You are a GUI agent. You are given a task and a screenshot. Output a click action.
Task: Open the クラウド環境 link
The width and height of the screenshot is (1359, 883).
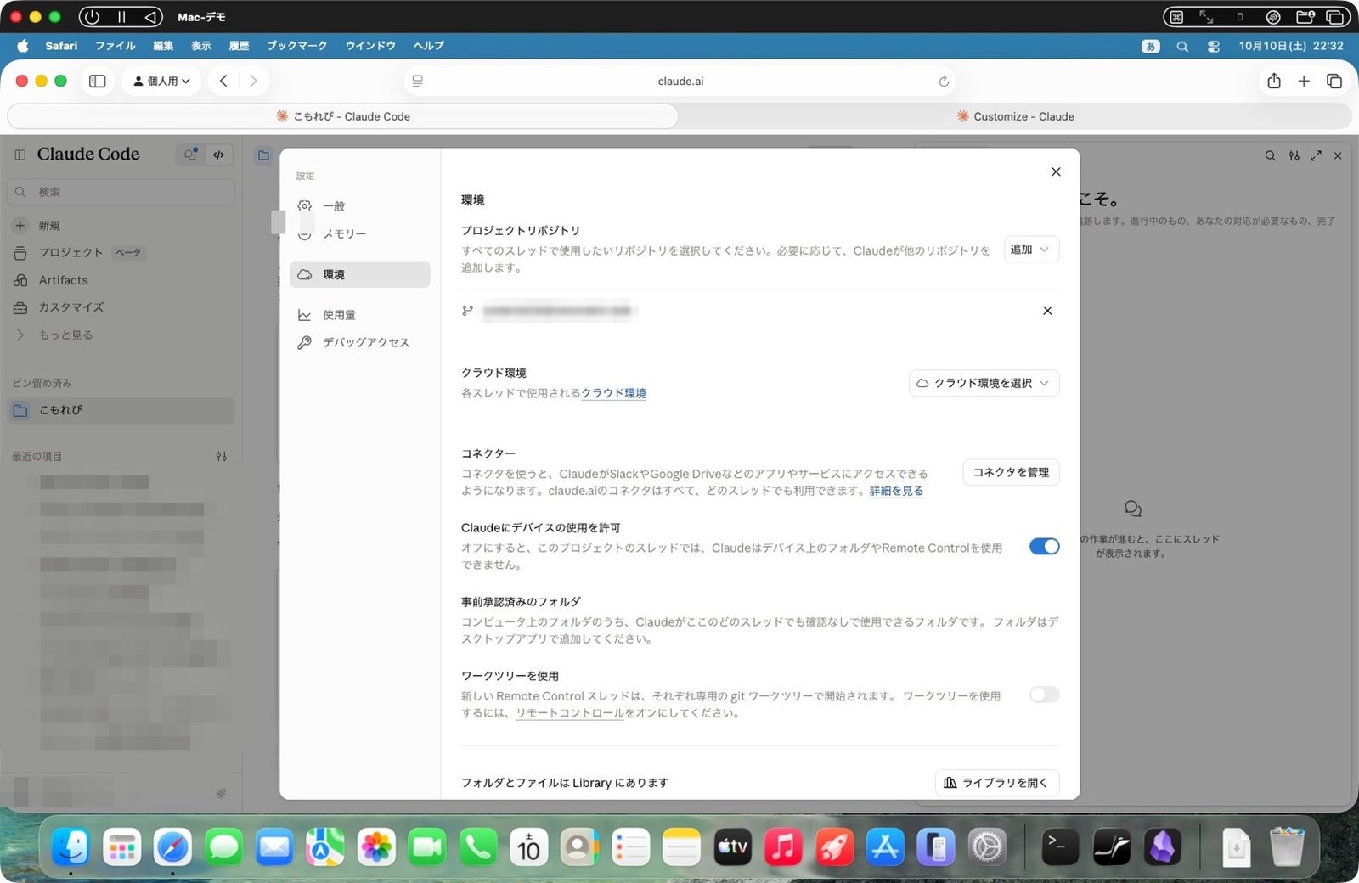tap(613, 393)
